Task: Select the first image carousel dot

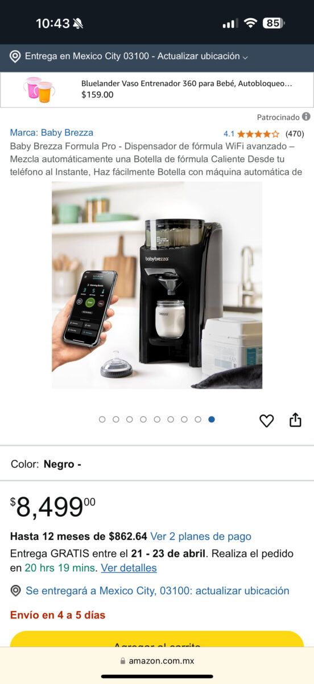Action: (102, 420)
